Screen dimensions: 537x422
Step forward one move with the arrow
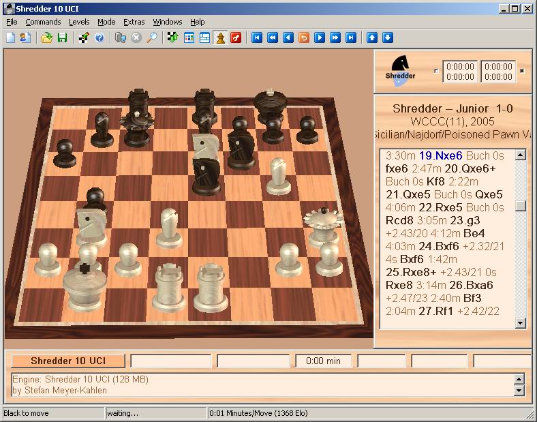coord(319,37)
